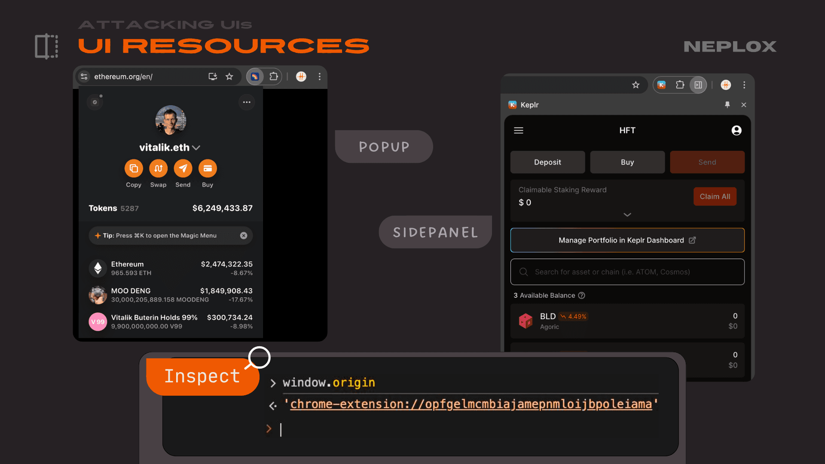Toggle the side panel icon in the toolbar
The width and height of the screenshot is (825, 464).
tap(698, 85)
